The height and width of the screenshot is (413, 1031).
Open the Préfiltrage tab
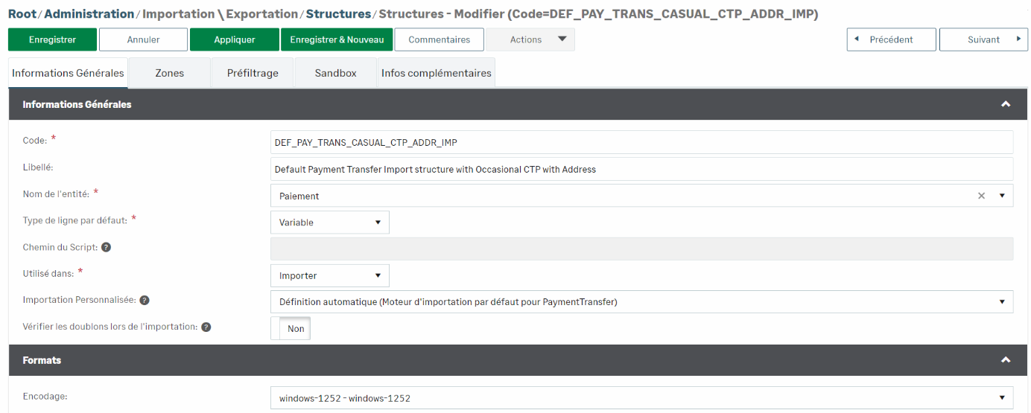click(253, 74)
